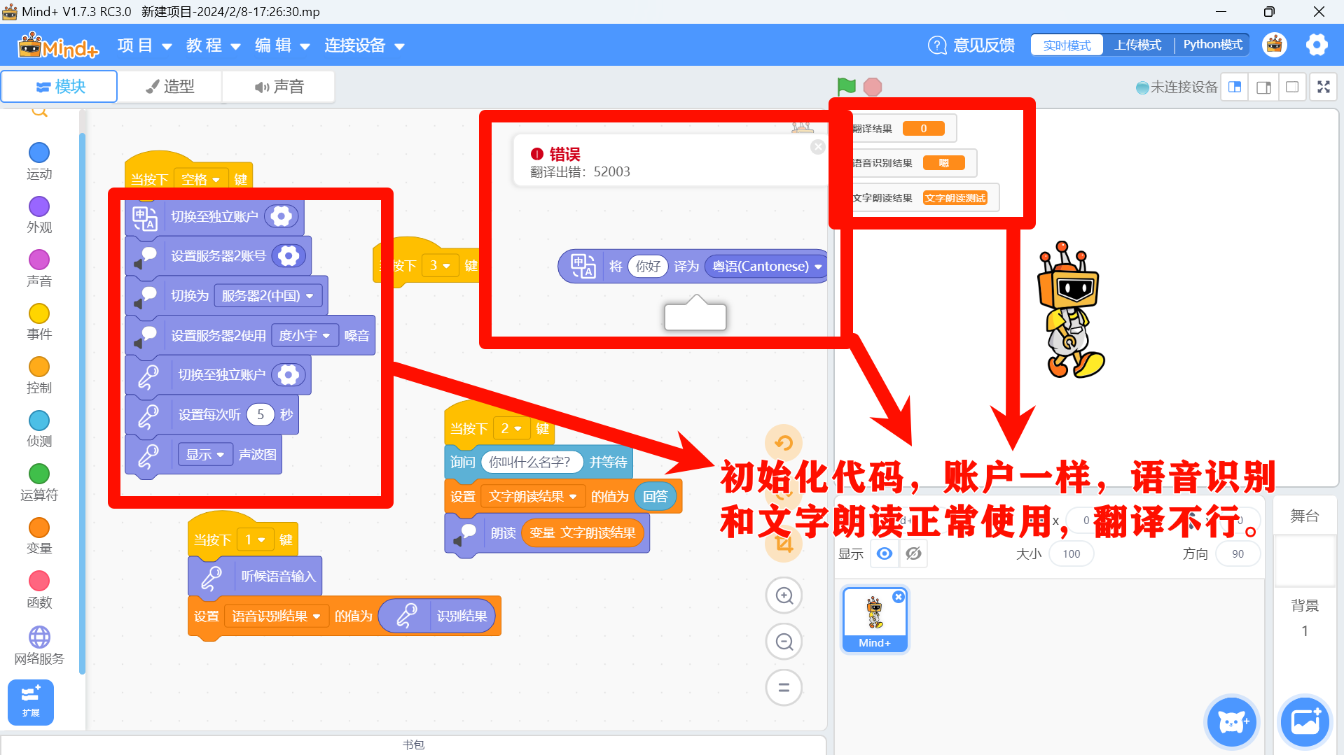Select the Mind+ sprite thumbnail
This screenshot has height=755, width=1344.
coord(875,619)
